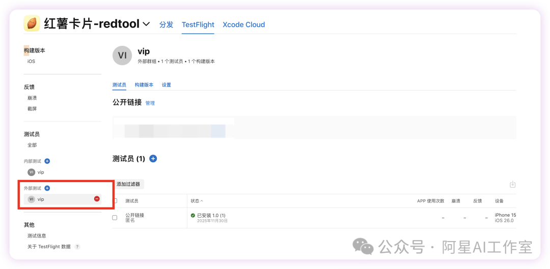Select the 测试员 sub-tab

tap(119, 85)
